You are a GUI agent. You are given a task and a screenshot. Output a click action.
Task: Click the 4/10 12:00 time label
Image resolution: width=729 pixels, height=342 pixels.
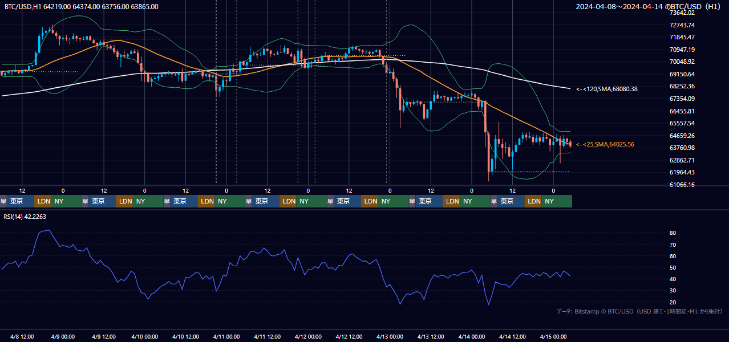click(x=185, y=336)
